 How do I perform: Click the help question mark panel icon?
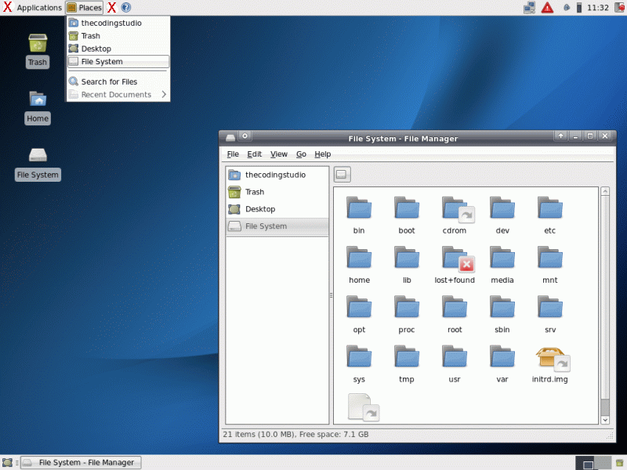point(126,7)
